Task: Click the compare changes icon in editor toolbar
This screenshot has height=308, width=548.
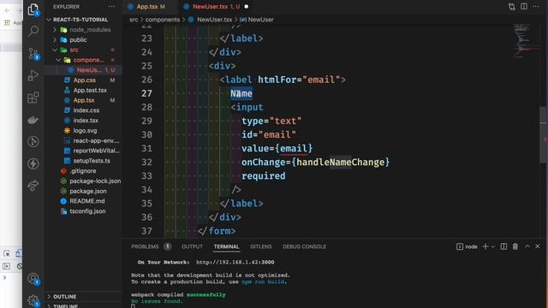Action: click(x=512, y=7)
